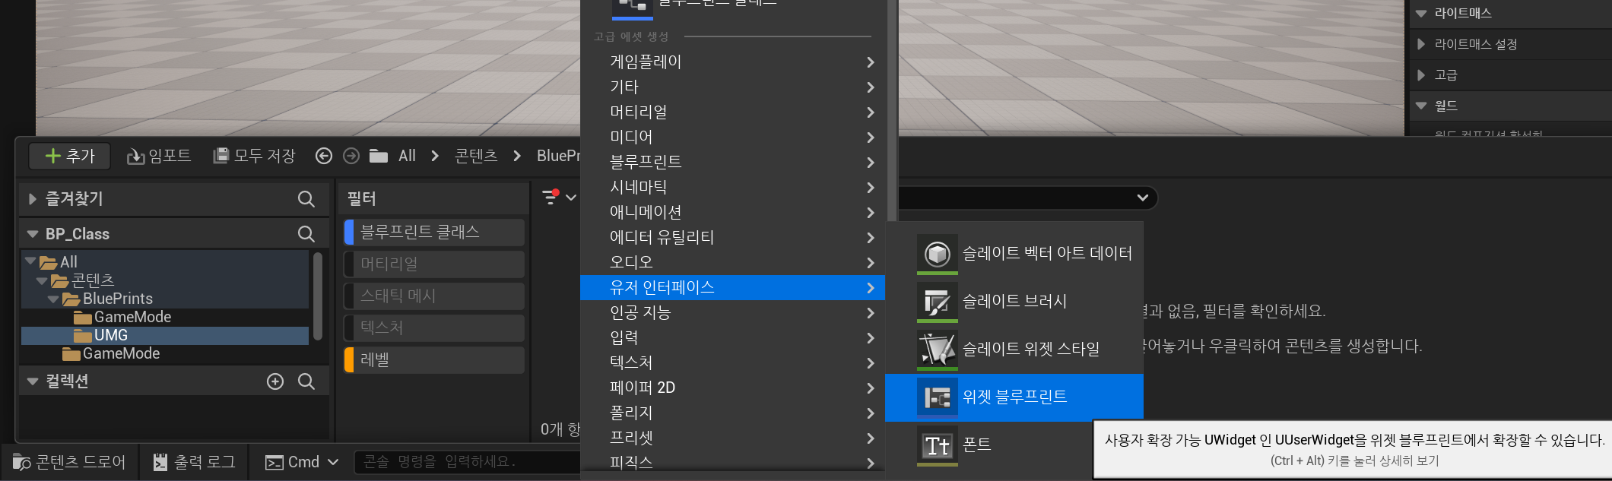Open the 기타 submenu
Image resolution: width=1612 pixels, height=481 pixels.
pyautogui.click(x=732, y=87)
